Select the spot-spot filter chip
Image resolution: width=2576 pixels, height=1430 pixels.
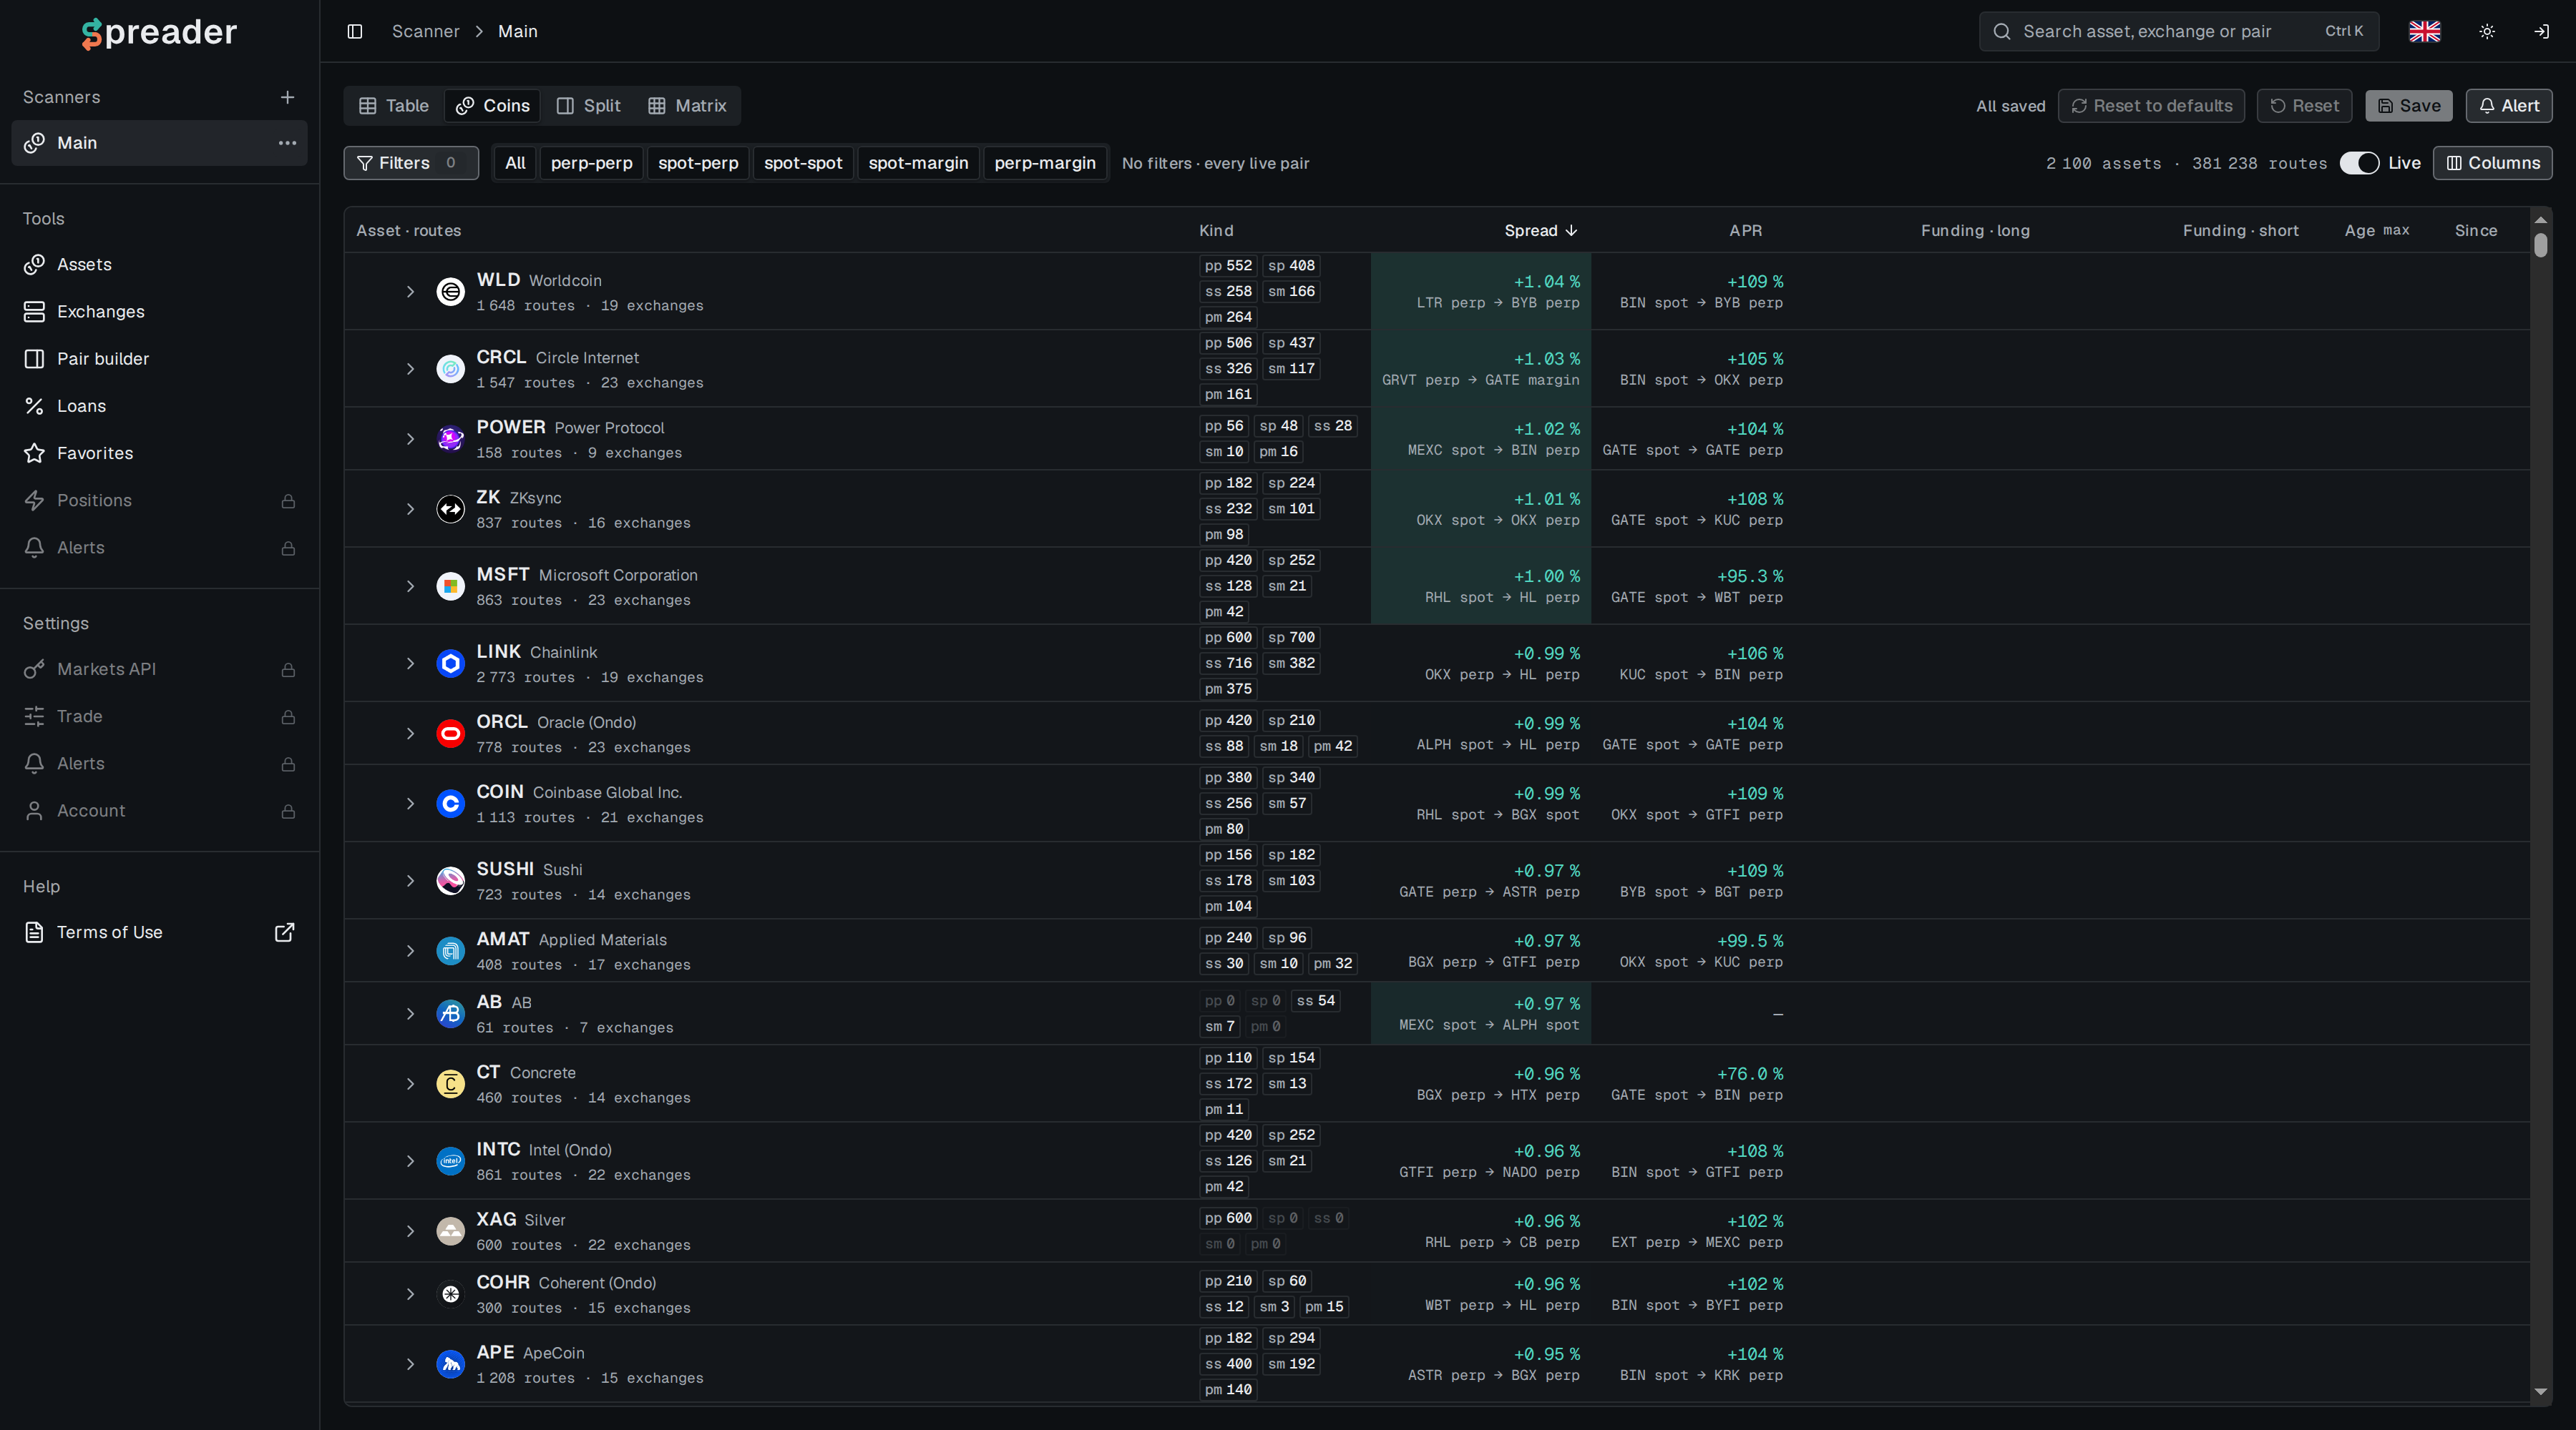803,163
